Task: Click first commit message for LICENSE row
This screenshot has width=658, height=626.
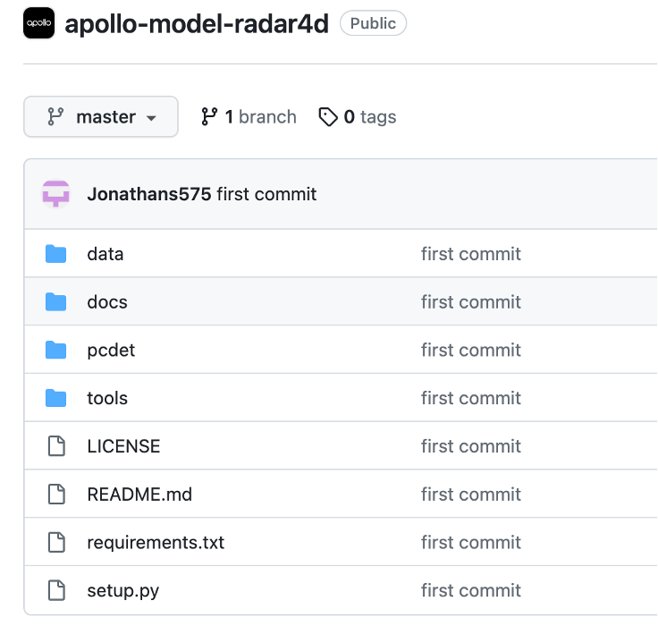Action: pos(470,446)
